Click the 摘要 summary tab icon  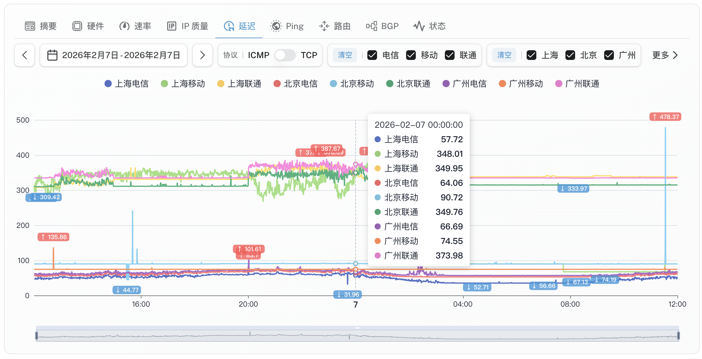pyautogui.click(x=30, y=26)
